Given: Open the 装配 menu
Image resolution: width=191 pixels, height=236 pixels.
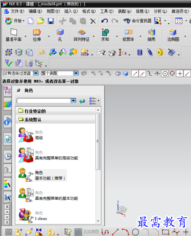Looking at the screenshot, I should [x=124, y=11].
